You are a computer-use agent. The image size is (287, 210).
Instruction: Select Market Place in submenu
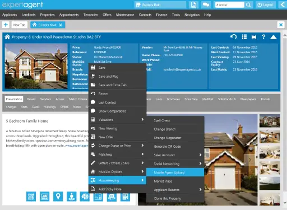(x=175, y=181)
